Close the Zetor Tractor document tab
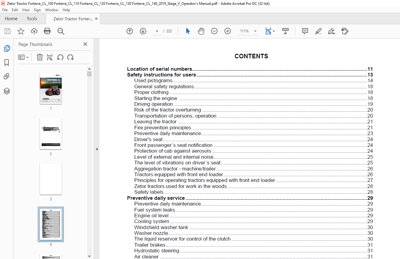The image size is (400, 259). 96,19
